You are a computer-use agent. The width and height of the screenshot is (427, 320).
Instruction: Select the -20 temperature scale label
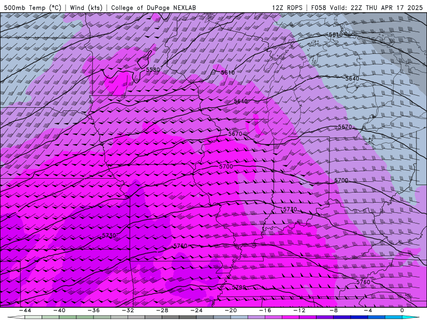pos(231,310)
